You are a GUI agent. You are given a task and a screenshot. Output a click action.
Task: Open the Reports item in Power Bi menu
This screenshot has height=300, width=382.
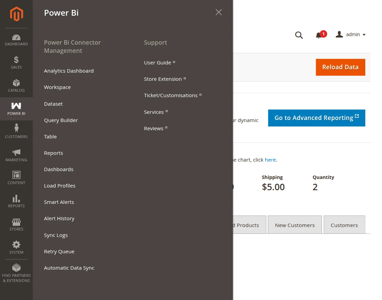53,153
